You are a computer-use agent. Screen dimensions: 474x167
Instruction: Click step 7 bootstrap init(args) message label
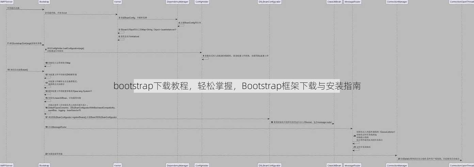point(25,43)
